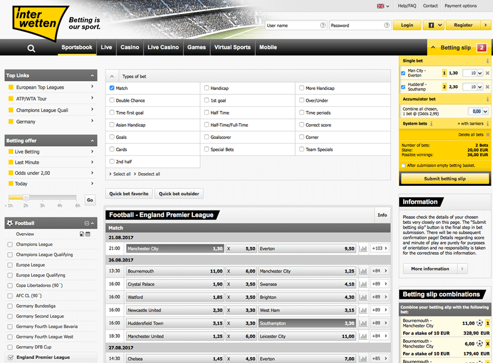
Task: Remove Huddersf - Southamp bet from slip
Action: [488, 87]
